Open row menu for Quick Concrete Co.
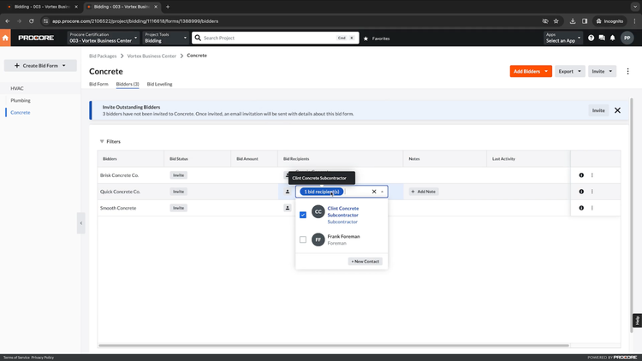The height and width of the screenshot is (361, 642). (592, 192)
